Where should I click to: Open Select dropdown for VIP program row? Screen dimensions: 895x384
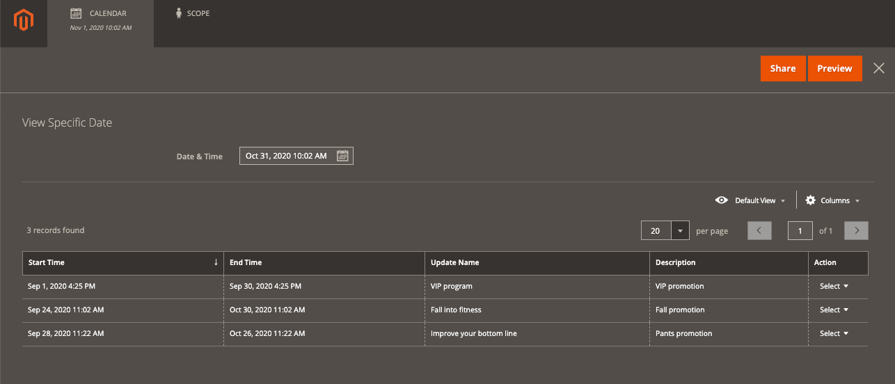point(834,286)
